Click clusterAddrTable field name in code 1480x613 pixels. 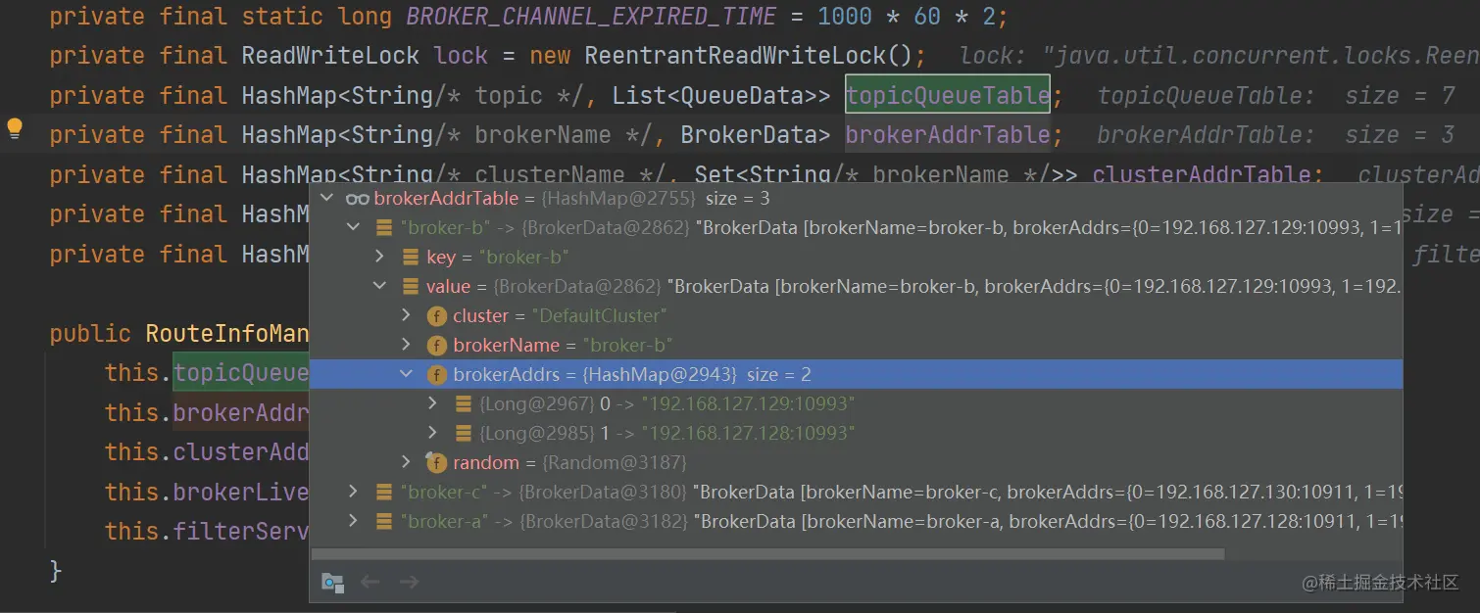1202,175
